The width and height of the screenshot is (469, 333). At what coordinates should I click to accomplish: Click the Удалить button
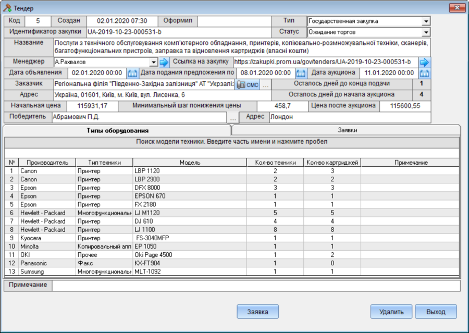coord(391,312)
